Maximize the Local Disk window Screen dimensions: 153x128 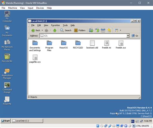(136, 21)
